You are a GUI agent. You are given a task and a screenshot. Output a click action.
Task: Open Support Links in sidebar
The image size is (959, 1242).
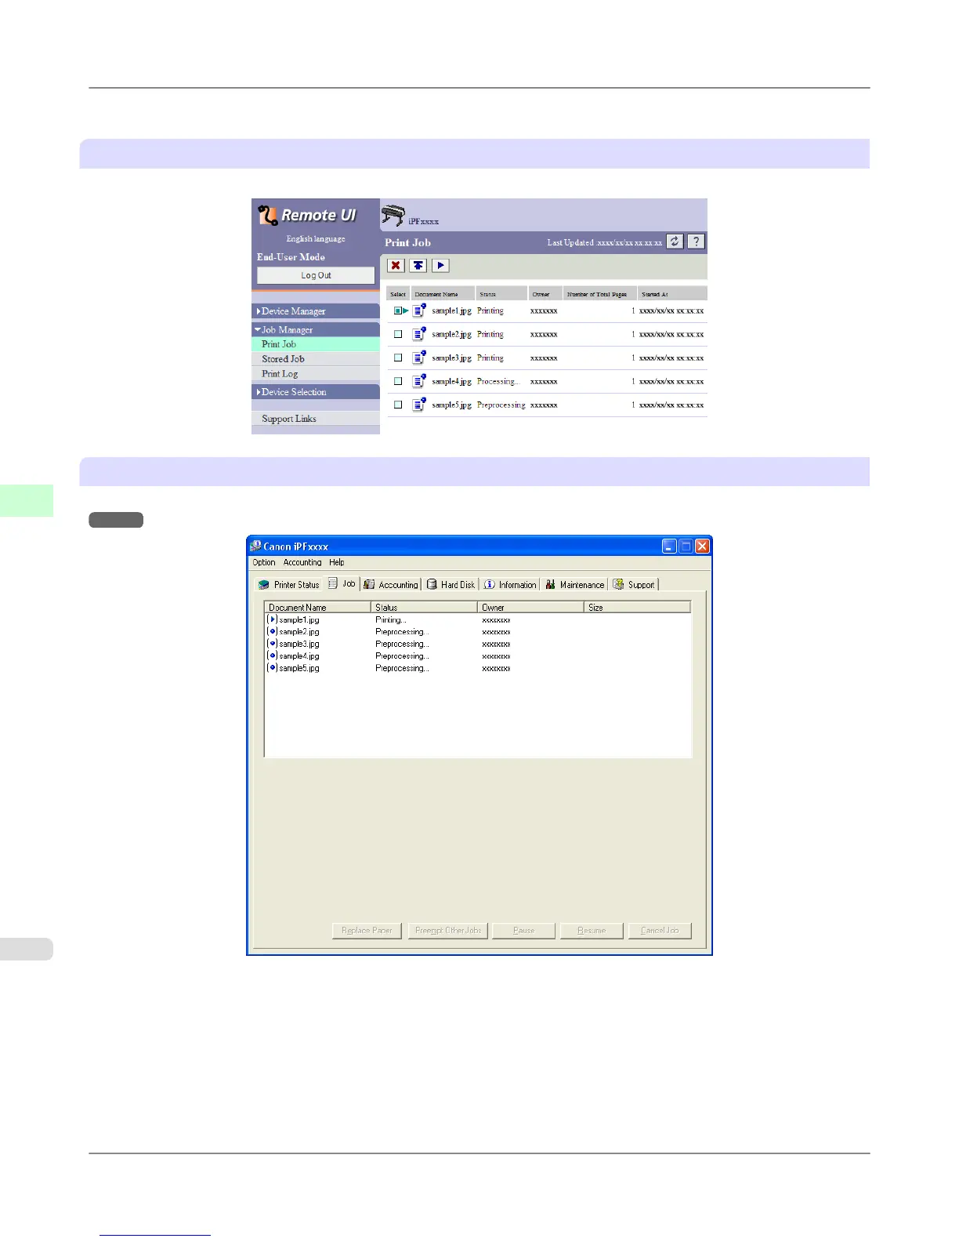315,419
